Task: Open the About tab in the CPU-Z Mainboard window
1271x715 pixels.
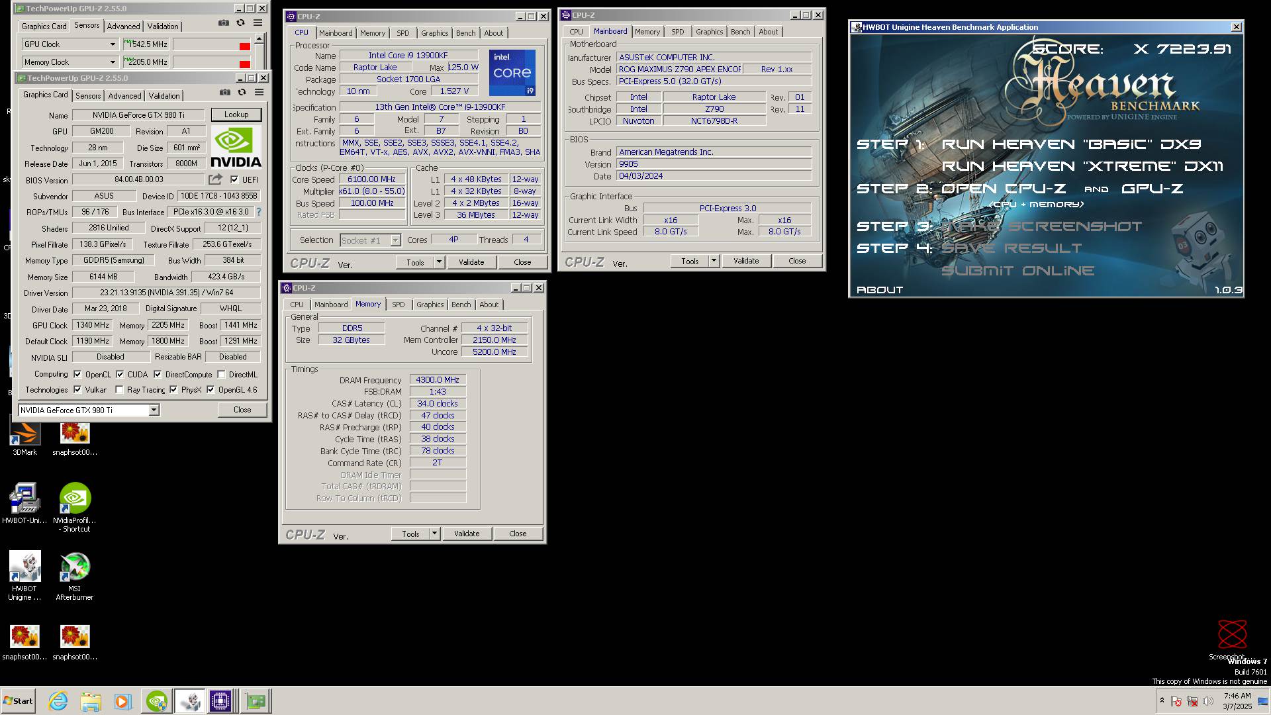Action: click(x=768, y=32)
